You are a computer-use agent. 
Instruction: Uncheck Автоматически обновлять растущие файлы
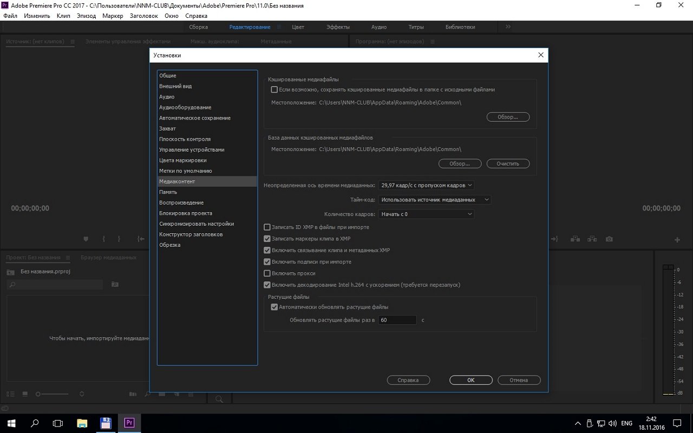click(x=274, y=307)
